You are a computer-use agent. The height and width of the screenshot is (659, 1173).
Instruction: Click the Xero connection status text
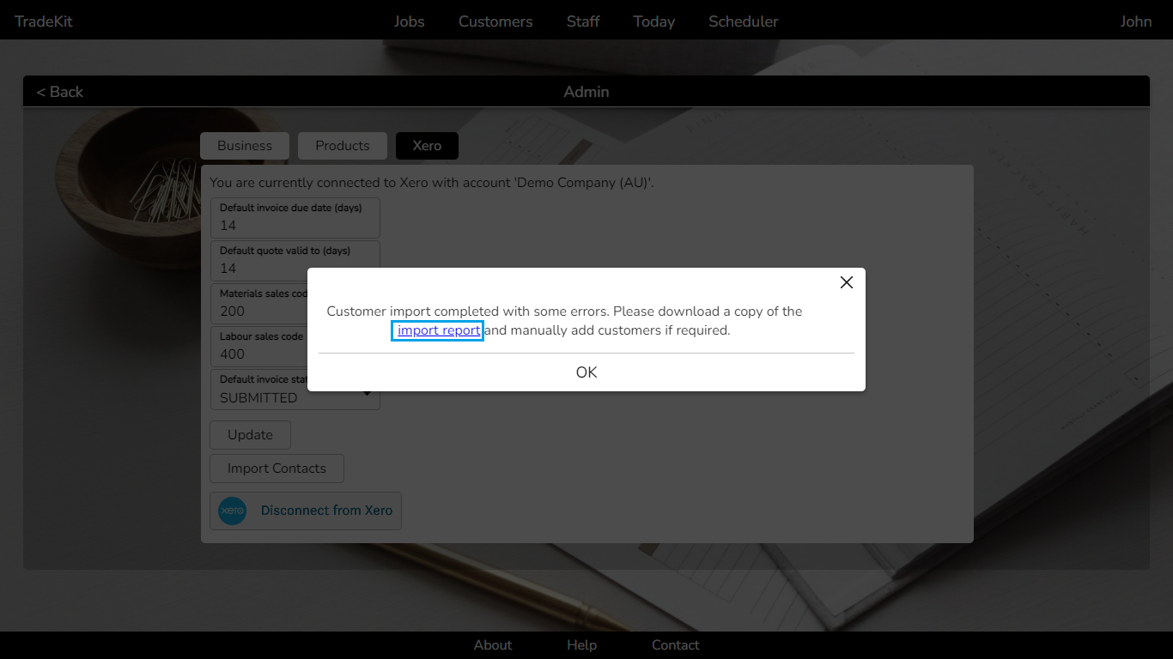click(x=432, y=182)
